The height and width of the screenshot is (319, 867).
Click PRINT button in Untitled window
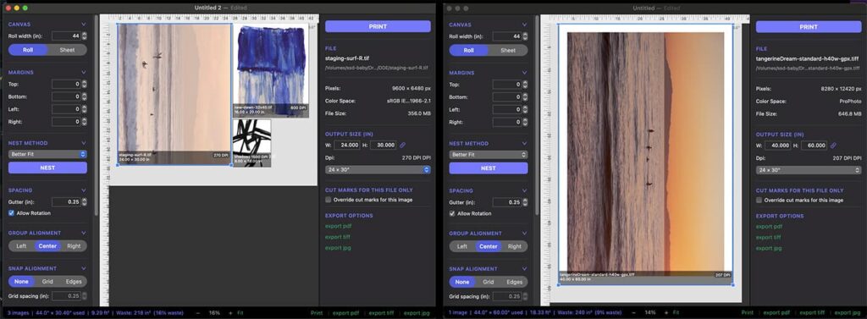pyautogui.click(x=809, y=27)
